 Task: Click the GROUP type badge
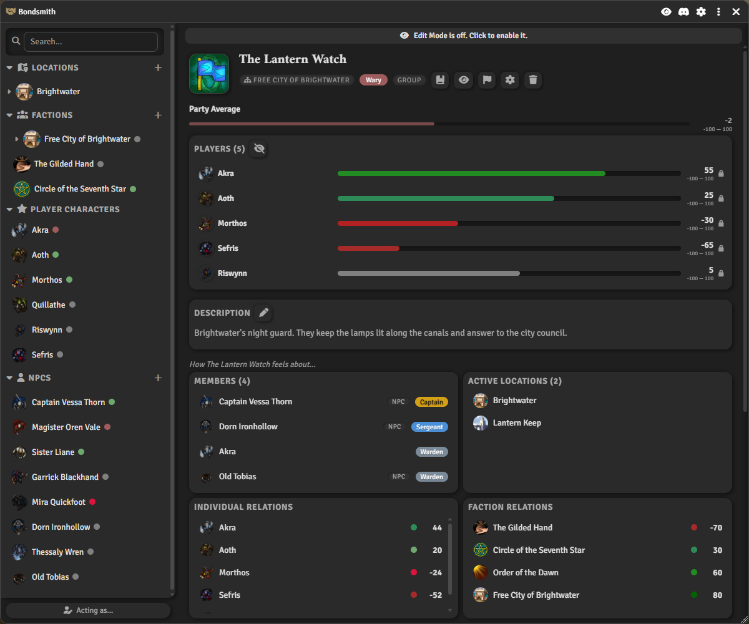point(409,80)
